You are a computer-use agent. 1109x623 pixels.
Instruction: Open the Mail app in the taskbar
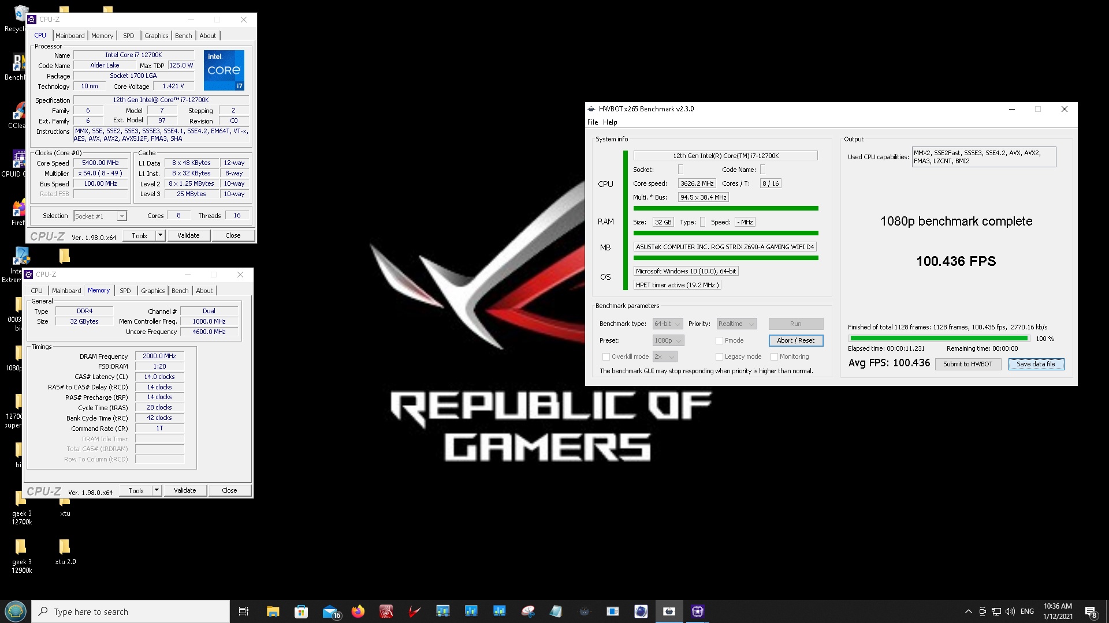330,611
